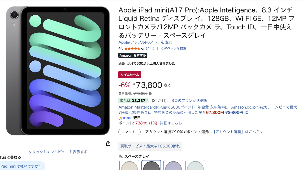This screenshot has width=303, height=170.
Task: Open the rating breakdown dropdown arrow
Action: tap(143, 49)
